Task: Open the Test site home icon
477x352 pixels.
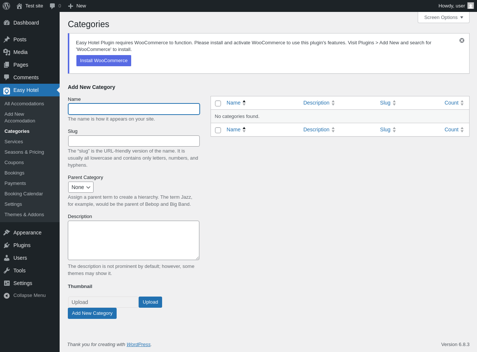Action: tap(19, 6)
